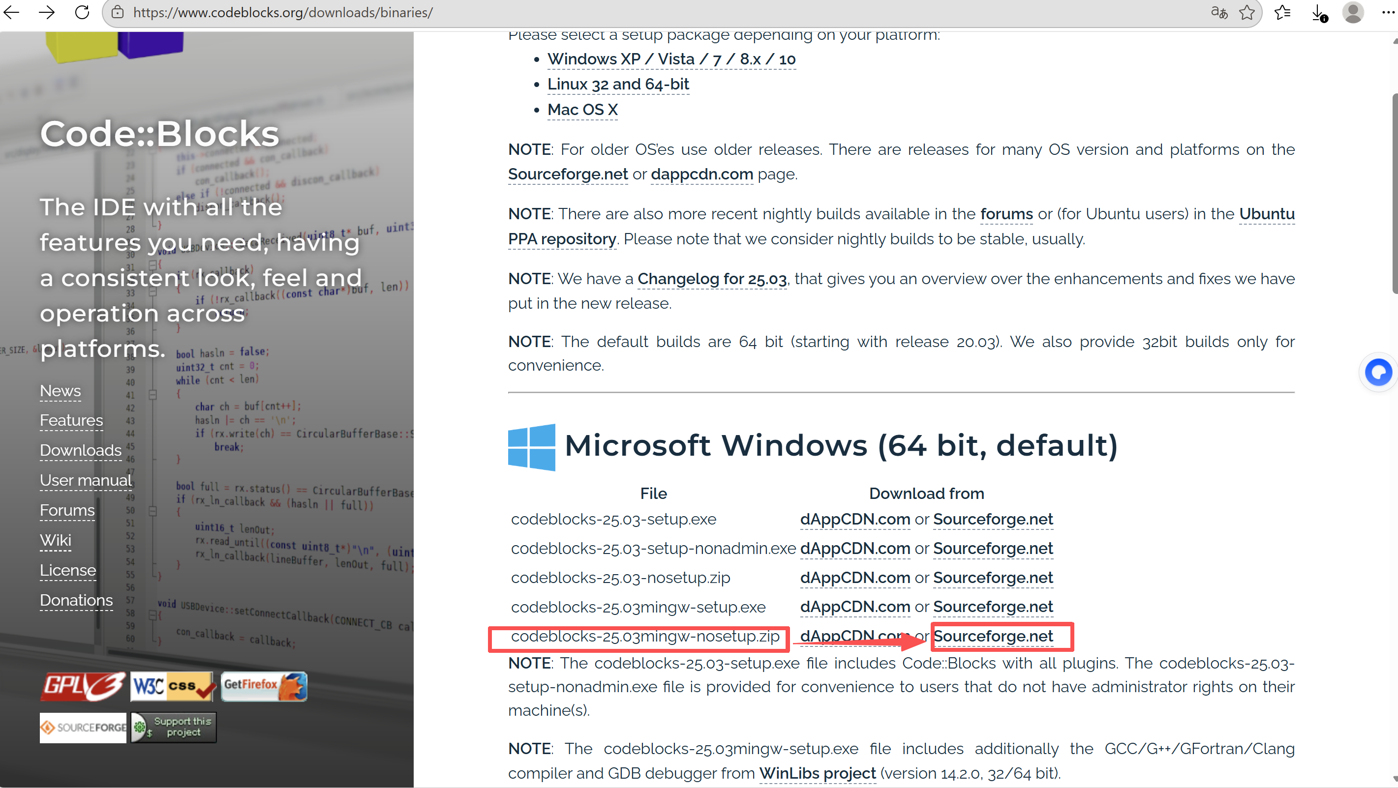Open the Wiki sidebar link
The image size is (1398, 788).
(56, 540)
